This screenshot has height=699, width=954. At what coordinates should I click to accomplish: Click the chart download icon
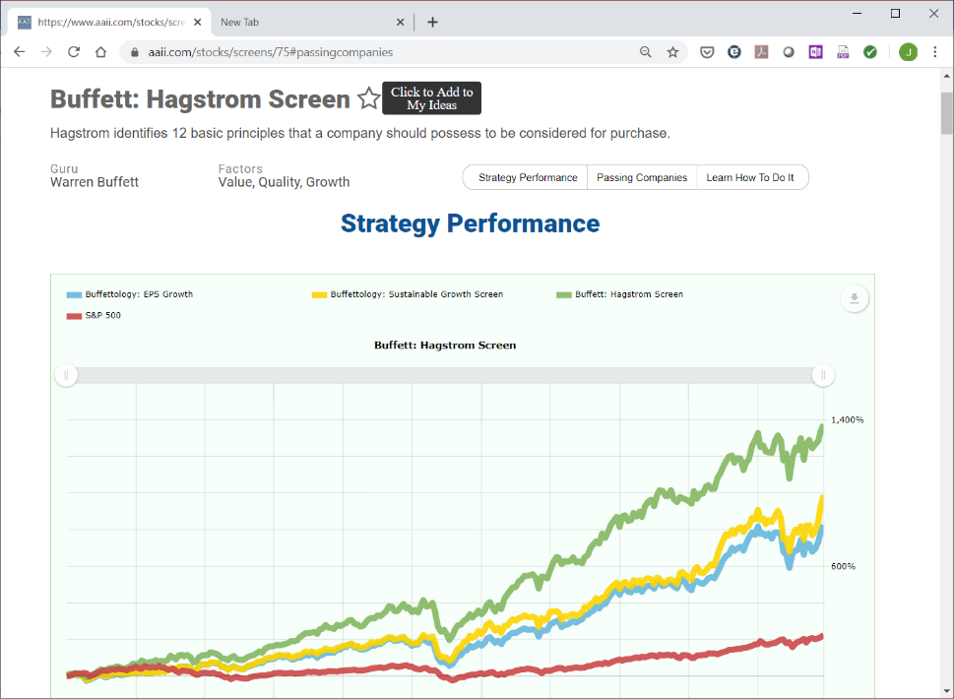pyautogui.click(x=855, y=298)
